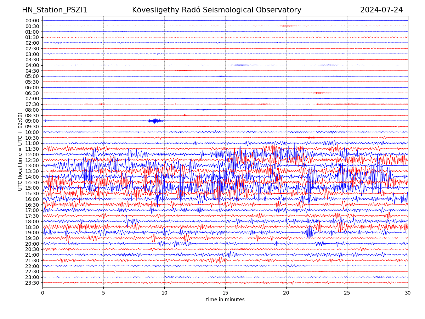Click the 18:00 row time label
This screenshot has height=319, width=425.
click(x=32, y=222)
